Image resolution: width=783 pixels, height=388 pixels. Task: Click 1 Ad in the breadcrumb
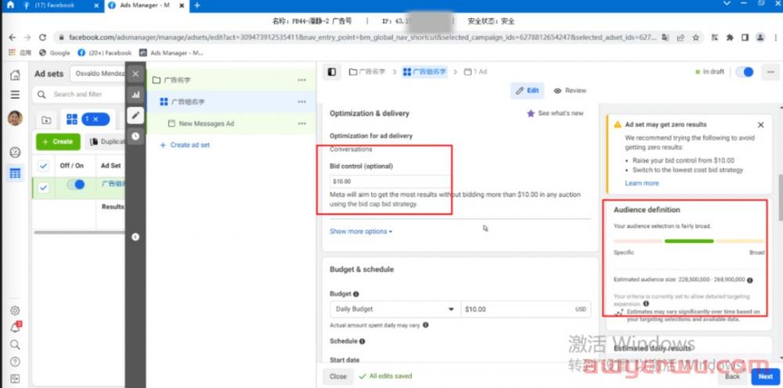475,72
